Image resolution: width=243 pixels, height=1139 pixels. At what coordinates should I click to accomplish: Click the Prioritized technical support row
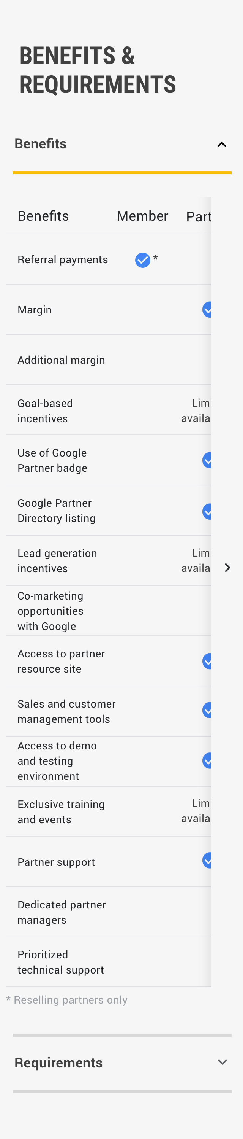61,962
